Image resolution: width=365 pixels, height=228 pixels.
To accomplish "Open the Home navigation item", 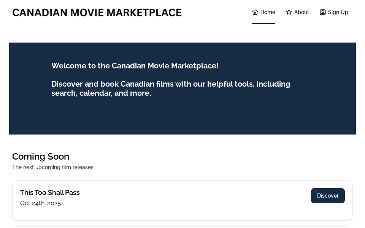I will (263, 12).
